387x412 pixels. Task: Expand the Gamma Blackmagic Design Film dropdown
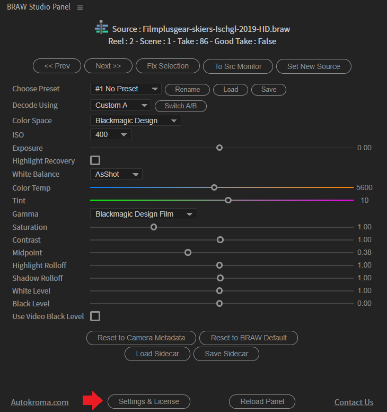click(x=143, y=214)
